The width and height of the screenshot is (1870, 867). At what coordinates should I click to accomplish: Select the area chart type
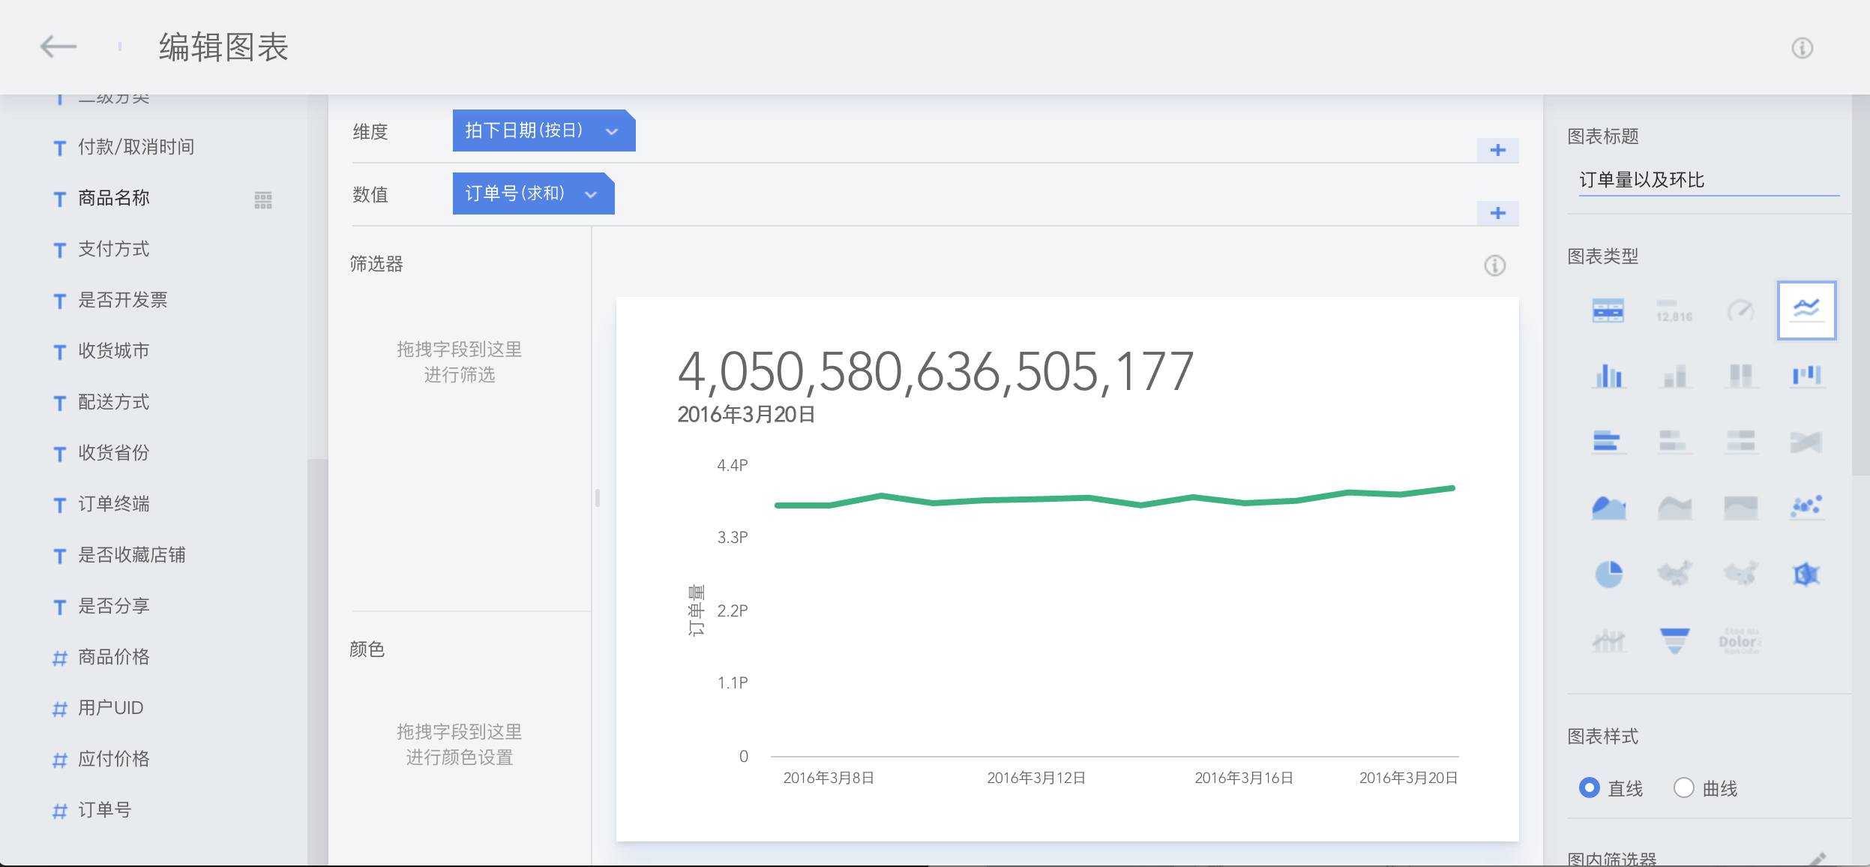tap(1608, 508)
